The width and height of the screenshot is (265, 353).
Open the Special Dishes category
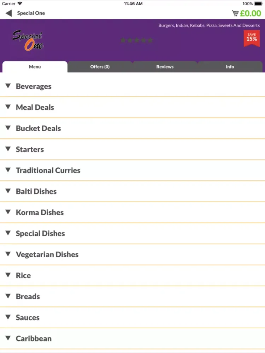click(x=40, y=233)
